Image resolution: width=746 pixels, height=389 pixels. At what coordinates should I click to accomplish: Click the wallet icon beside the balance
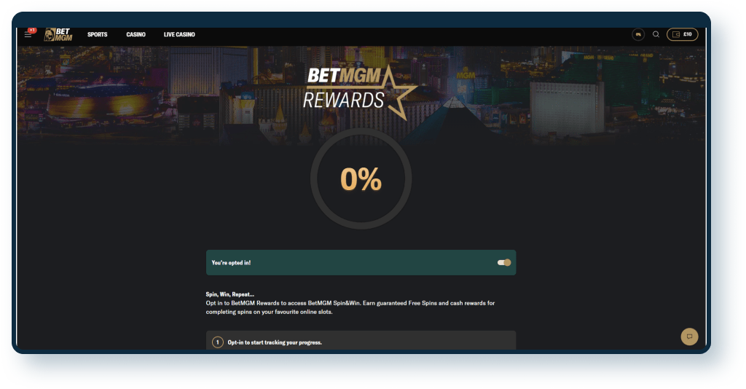coord(675,34)
